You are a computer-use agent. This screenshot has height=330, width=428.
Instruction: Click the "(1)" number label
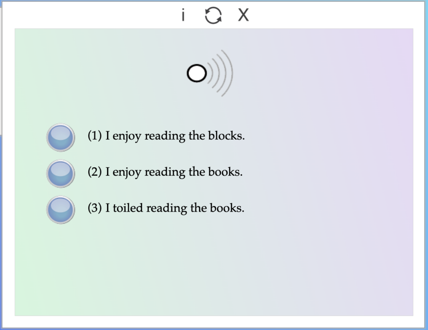click(x=94, y=136)
